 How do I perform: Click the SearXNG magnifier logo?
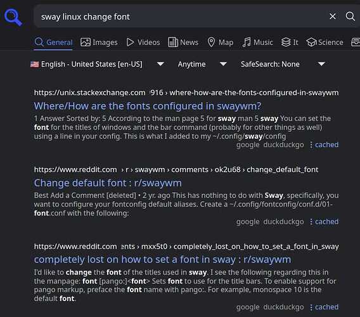point(13,17)
